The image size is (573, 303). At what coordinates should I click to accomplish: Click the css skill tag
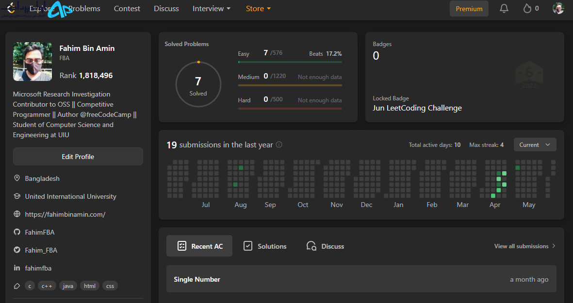110,286
